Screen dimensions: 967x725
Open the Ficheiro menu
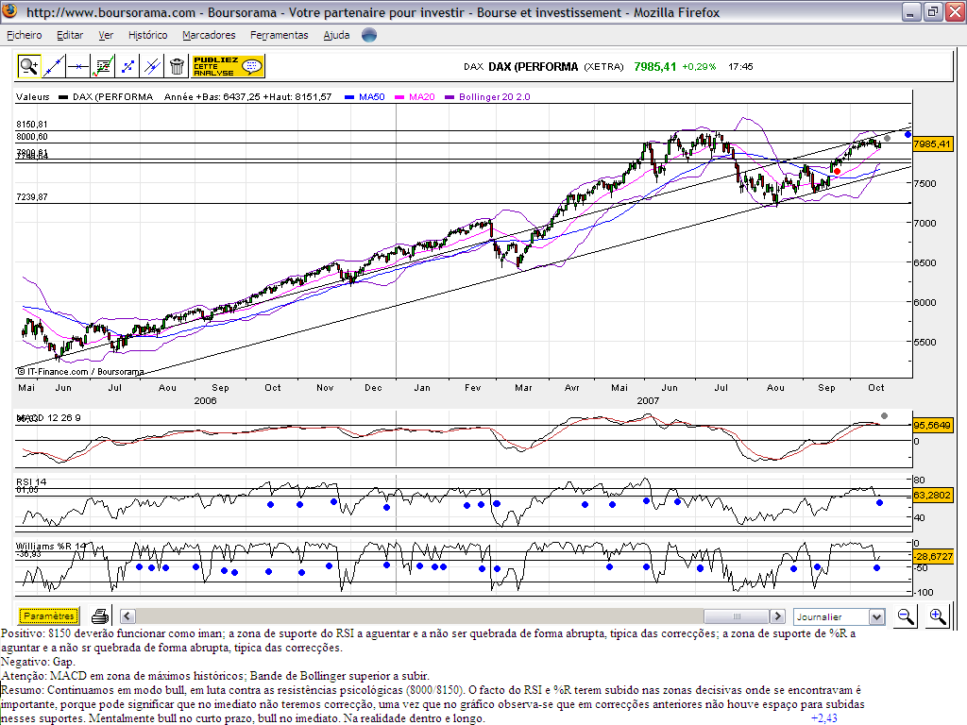[x=25, y=35]
